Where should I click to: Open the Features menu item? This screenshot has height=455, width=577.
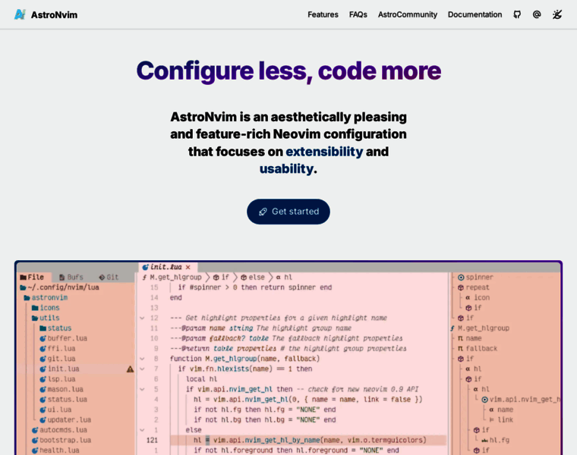pos(323,14)
